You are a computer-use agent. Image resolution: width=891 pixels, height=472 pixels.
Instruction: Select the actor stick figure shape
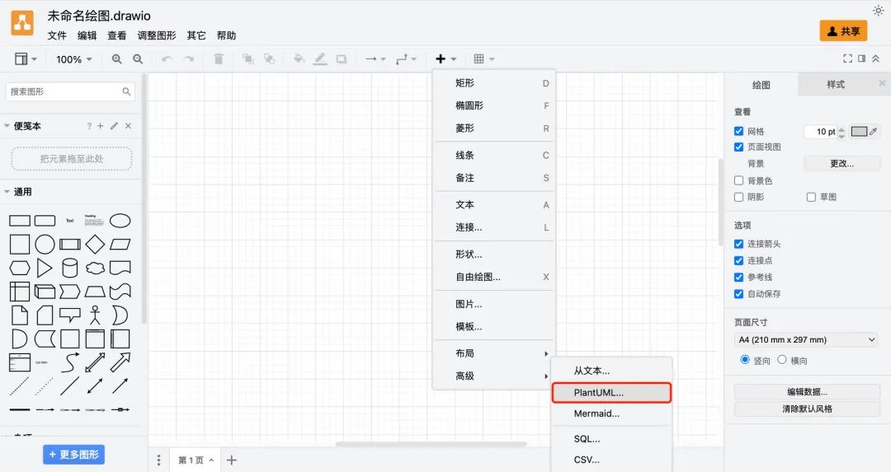(95, 315)
